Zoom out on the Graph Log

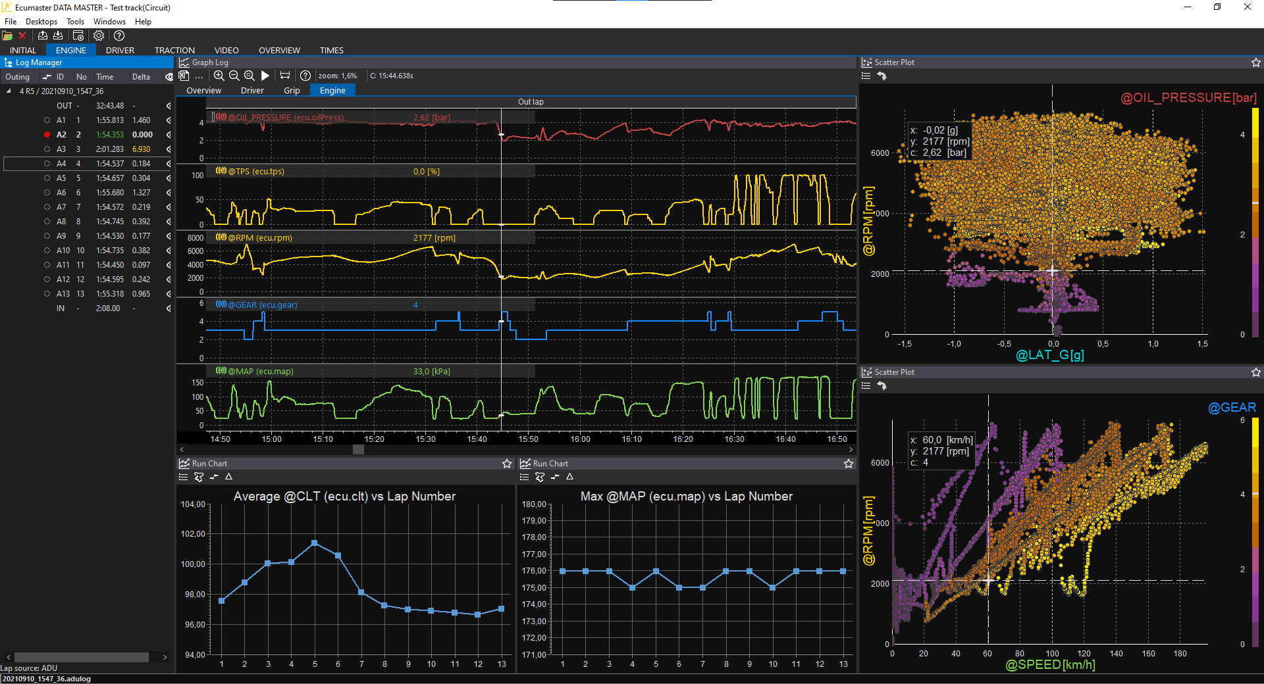234,76
